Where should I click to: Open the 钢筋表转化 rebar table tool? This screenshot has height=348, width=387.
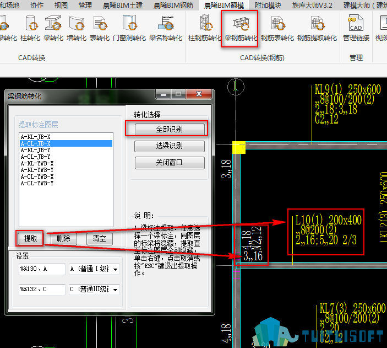(x=277, y=28)
